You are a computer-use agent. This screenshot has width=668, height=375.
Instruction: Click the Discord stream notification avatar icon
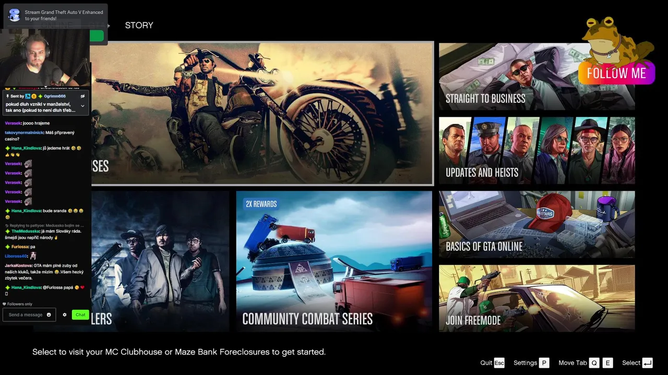15,15
